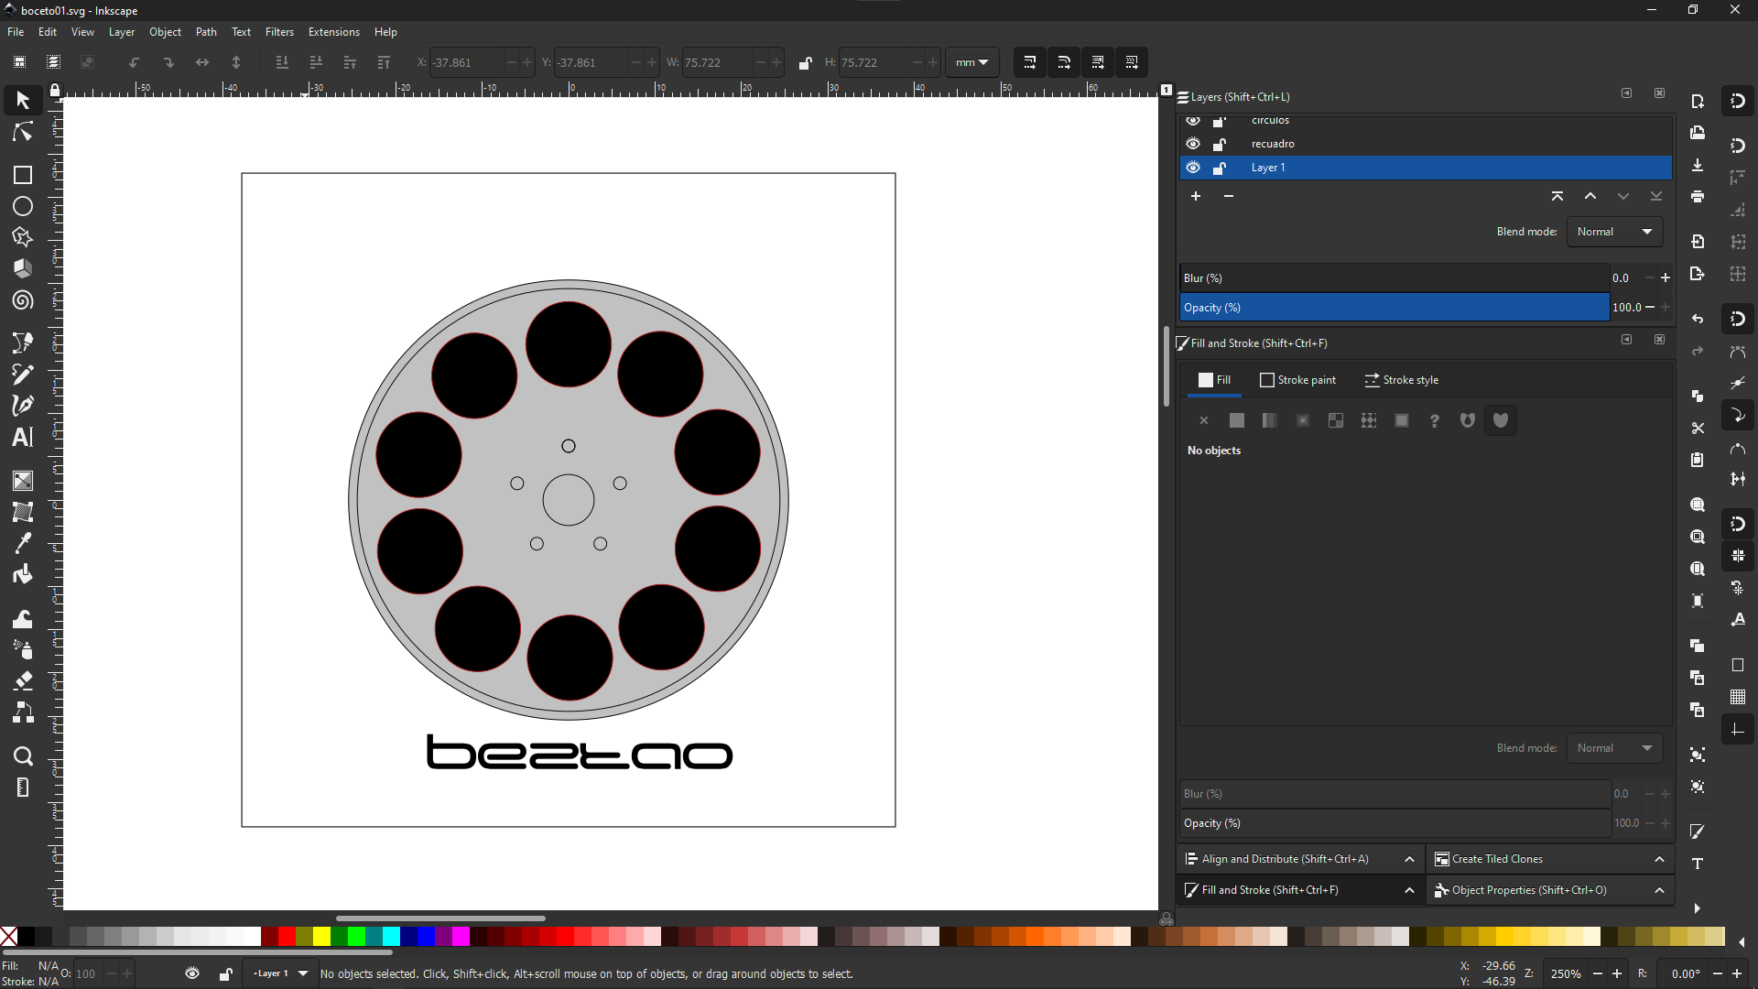Pick the Eraser tool

click(x=23, y=680)
